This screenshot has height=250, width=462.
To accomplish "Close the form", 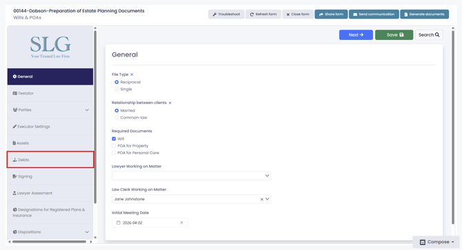I will [298, 14].
